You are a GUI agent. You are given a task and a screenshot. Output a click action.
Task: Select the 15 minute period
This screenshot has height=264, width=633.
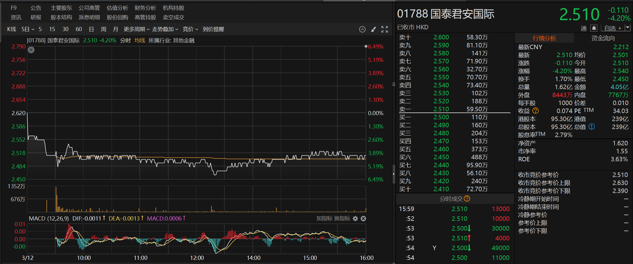[x=52, y=29]
